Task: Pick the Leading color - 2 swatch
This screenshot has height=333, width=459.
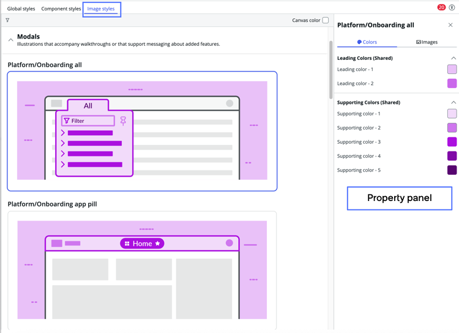Action: pyautogui.click(x=452, y=83)
